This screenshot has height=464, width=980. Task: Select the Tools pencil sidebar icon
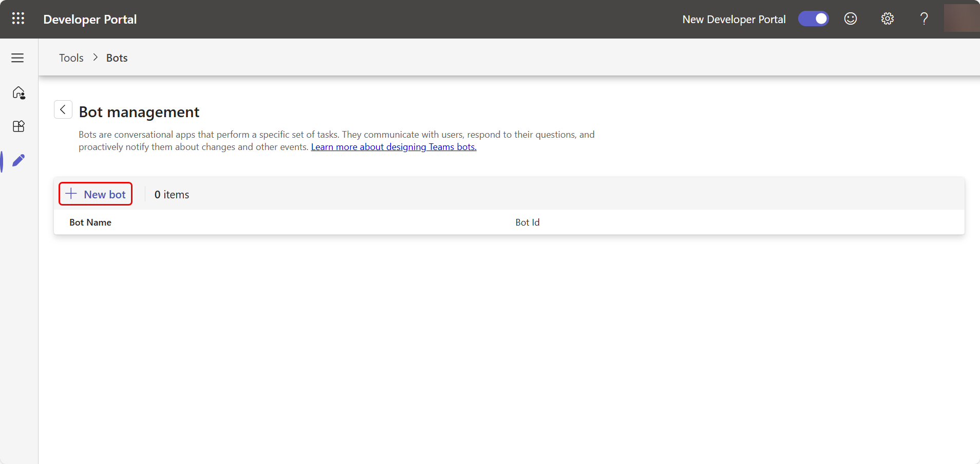pos(18,161)
